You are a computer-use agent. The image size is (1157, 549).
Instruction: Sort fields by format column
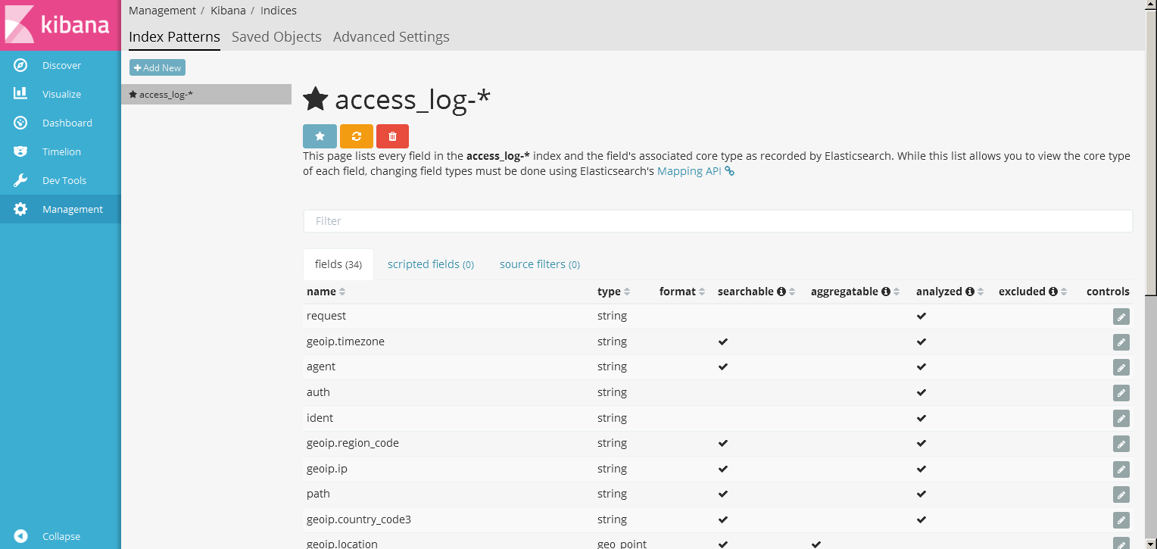[x=702, y=292]
